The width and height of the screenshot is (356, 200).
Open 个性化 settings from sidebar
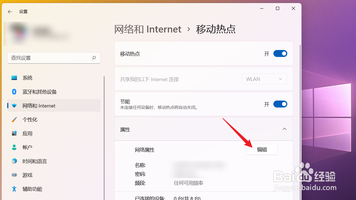click(14, 119)
